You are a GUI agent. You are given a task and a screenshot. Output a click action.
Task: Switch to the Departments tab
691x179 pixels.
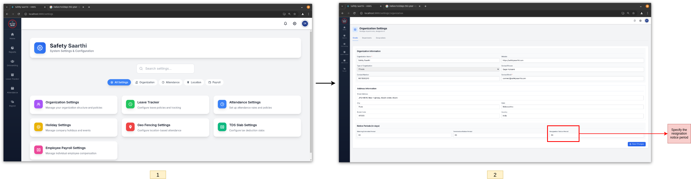coord(367,38)
